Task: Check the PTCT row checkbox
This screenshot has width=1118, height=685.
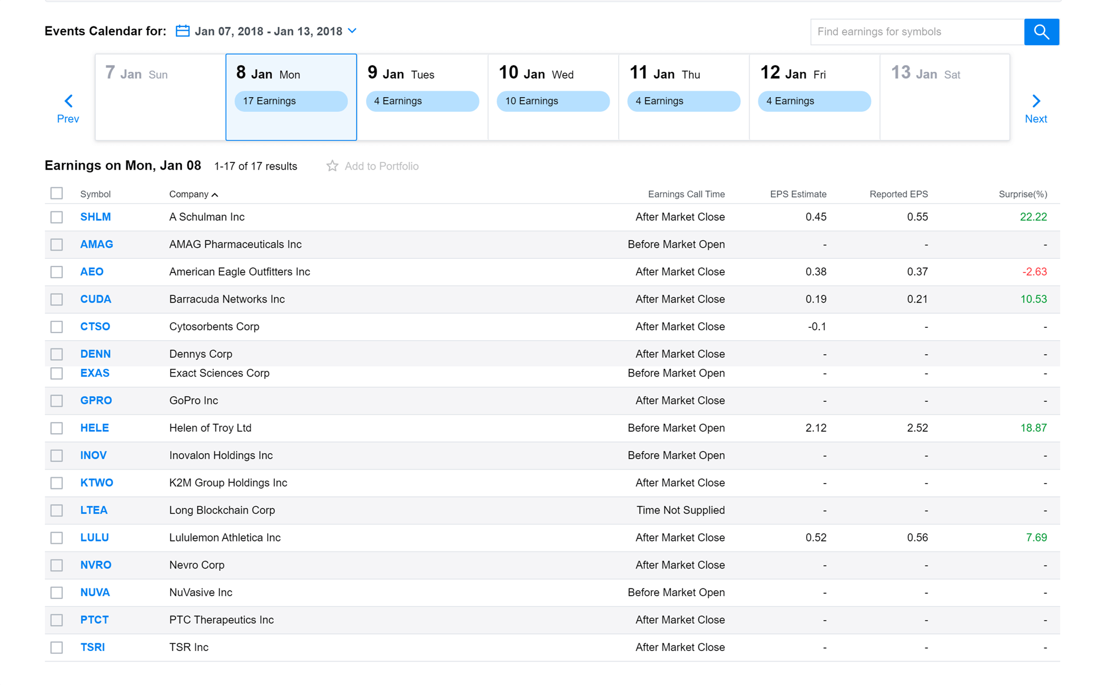Action: [x=56, y=620]
